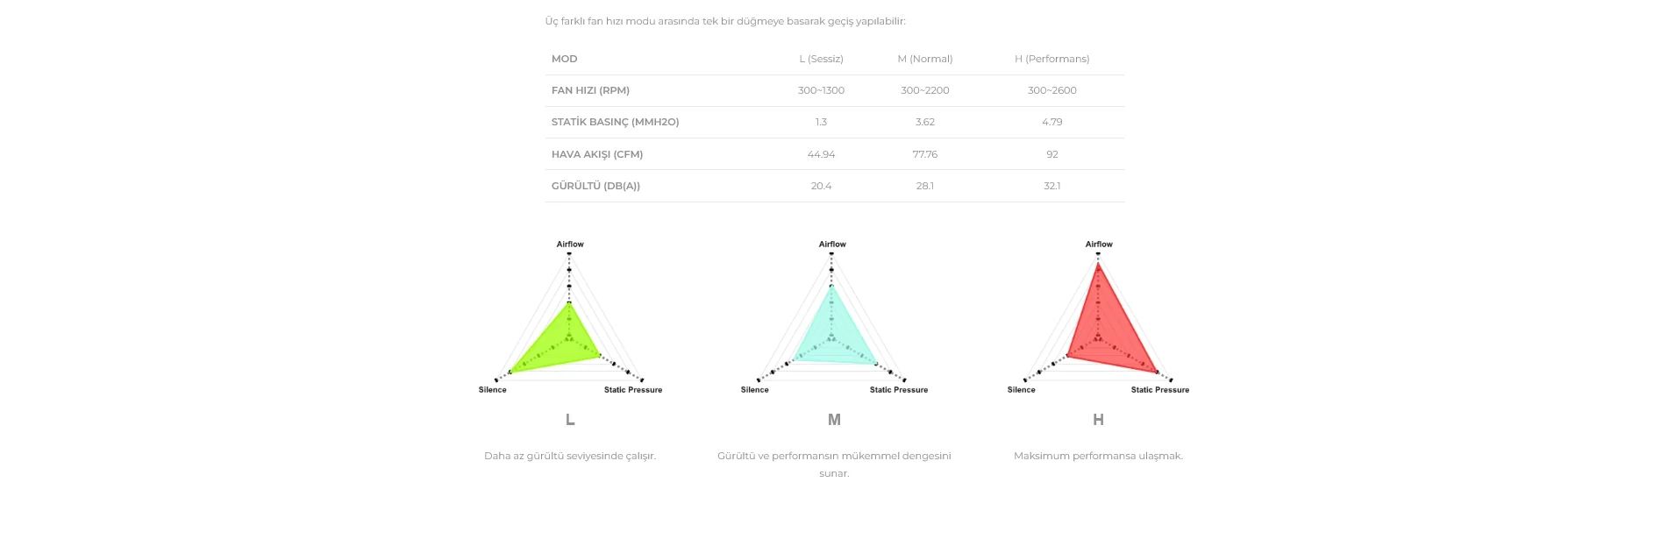Click the "Maksimum performansa ulaşmak." caption
Image resolution: width=1668 pixels, height=539 pixels.
1098,456
